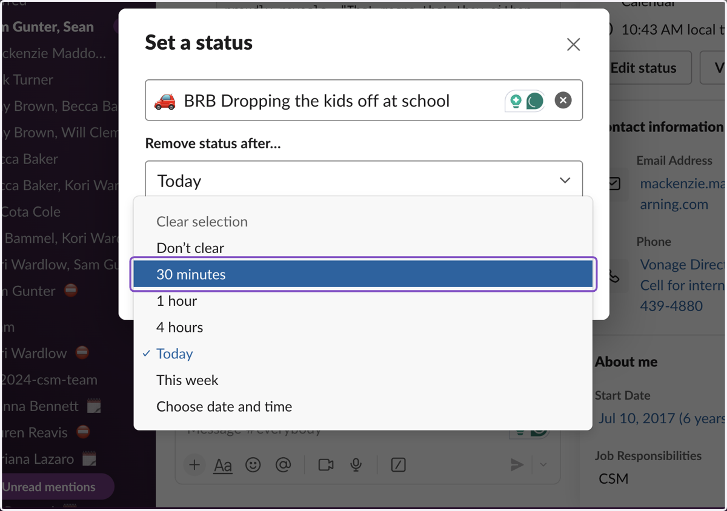Image resolution: width=727 pixels, height=511 pixels.
Task: Change the car emoji for the status
Action: [164, 101]
